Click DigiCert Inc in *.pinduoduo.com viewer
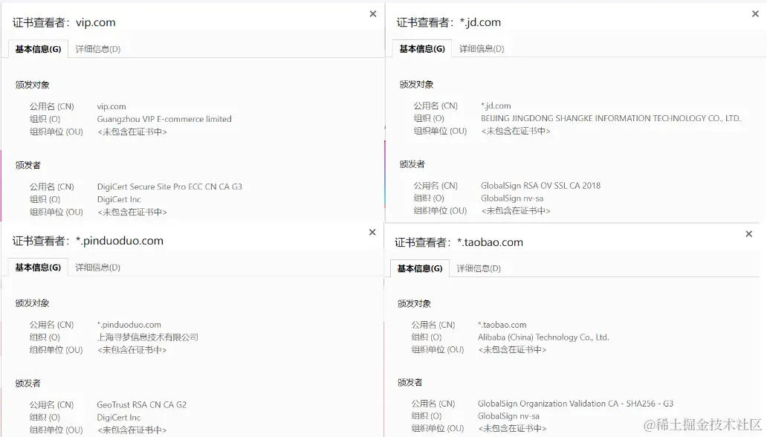767x437 pixels. [x=119, y=418]
